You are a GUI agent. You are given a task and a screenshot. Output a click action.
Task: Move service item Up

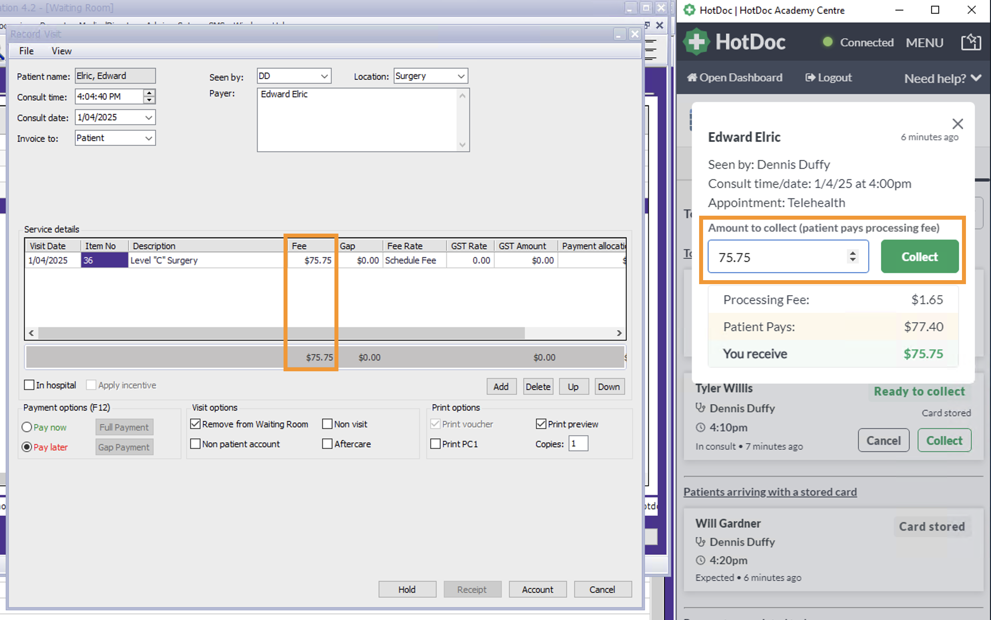(573, 387)
